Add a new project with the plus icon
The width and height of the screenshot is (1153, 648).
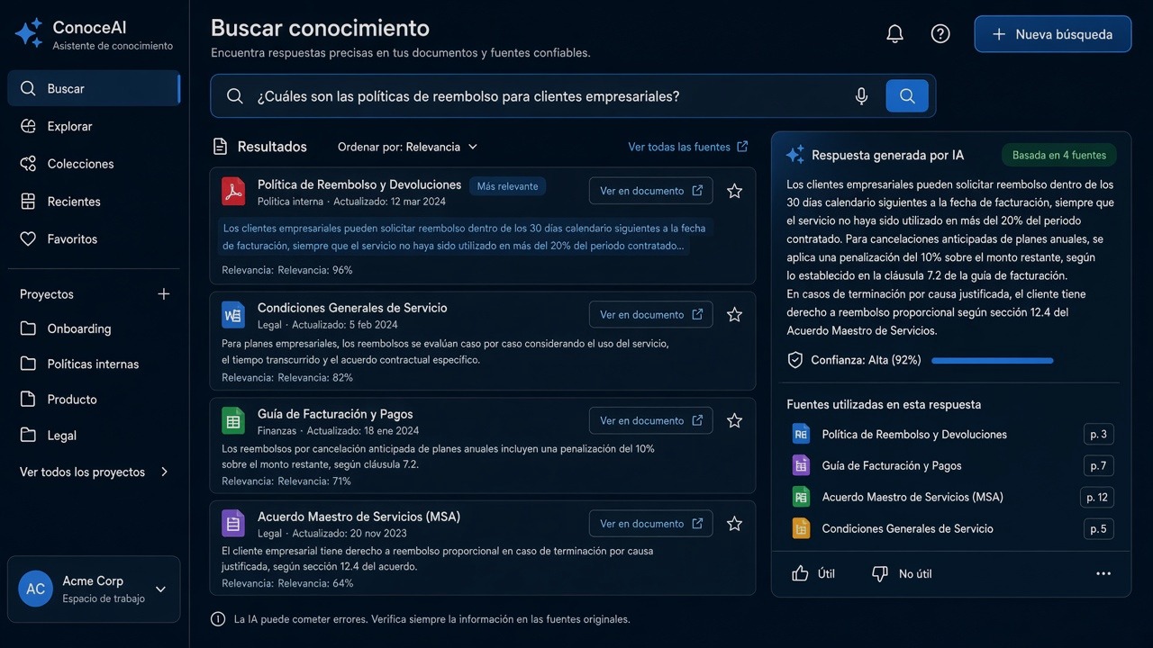coord(164,294)
